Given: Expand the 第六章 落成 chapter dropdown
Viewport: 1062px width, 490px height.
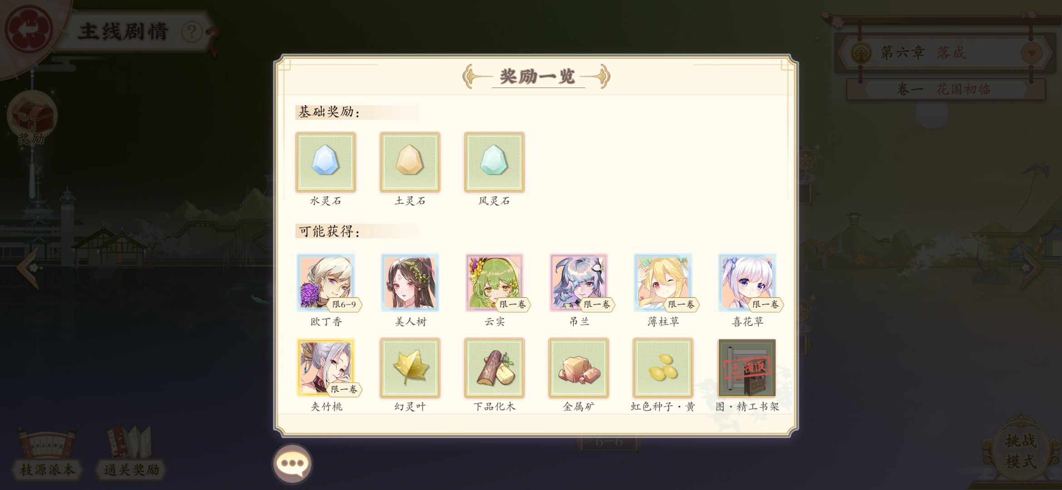Looking at the screenshot, I should click(1032, 53).
